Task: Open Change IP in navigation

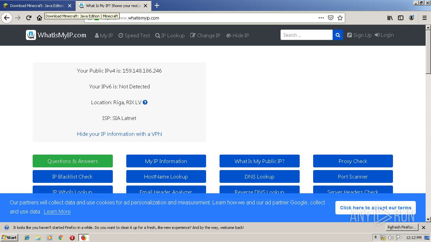Action: tap(205, 35)
